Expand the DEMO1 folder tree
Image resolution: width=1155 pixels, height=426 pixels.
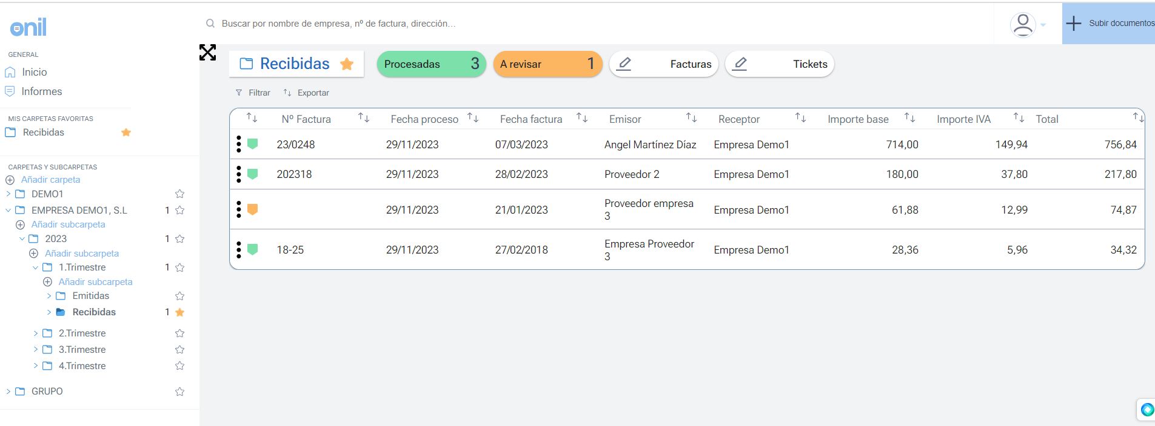pyautogui.click(x=8, y=194)
